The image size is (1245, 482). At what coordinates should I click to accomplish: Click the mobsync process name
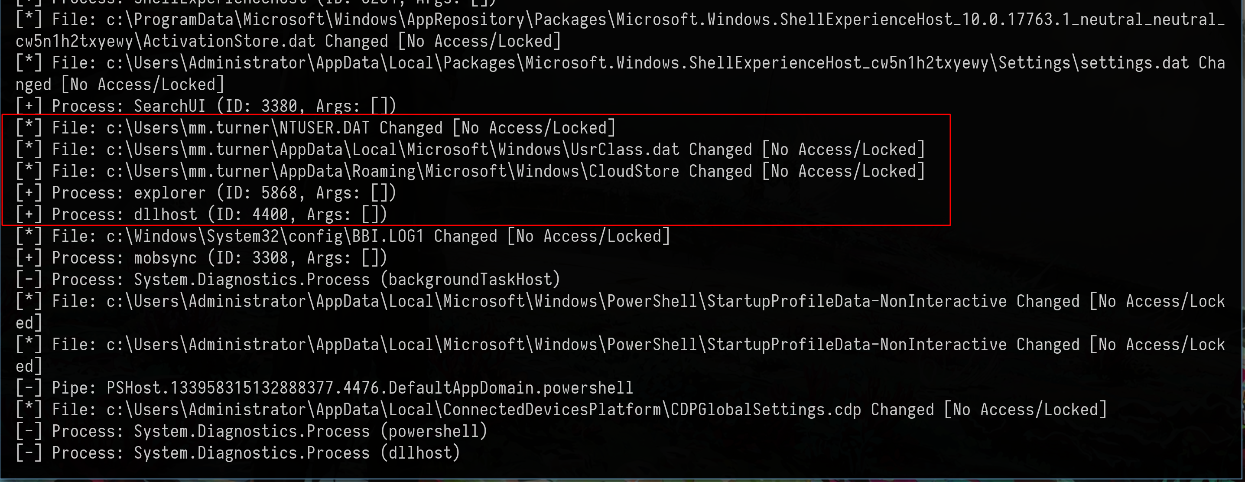pyautogui.click(x=165, y=258)
